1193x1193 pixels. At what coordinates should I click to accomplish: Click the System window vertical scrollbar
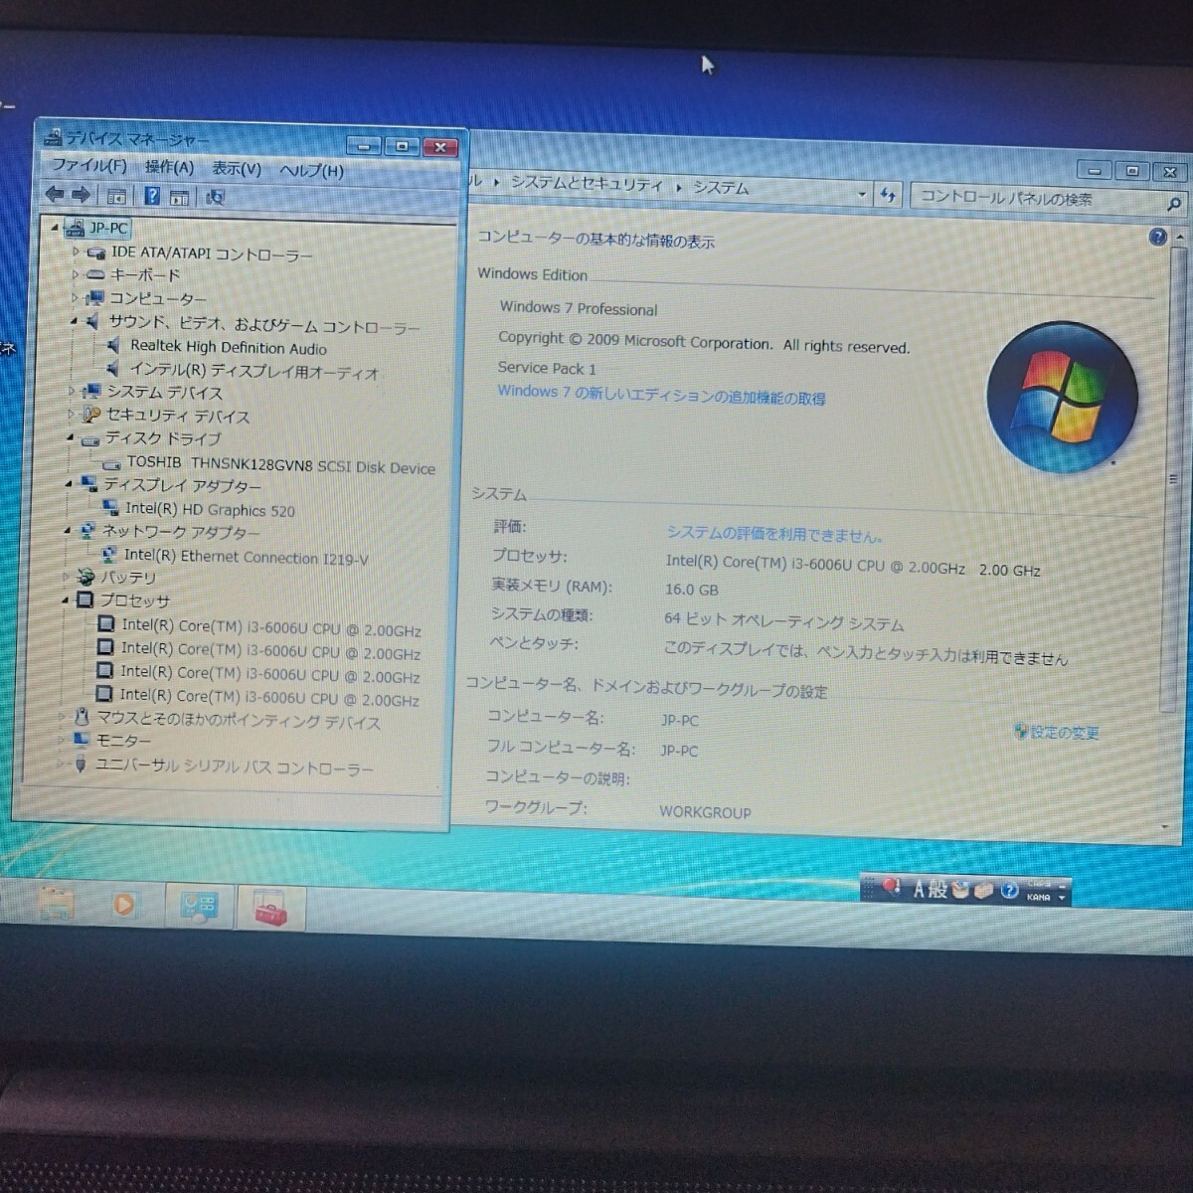pyautogui.click(x=1174, y=477)
